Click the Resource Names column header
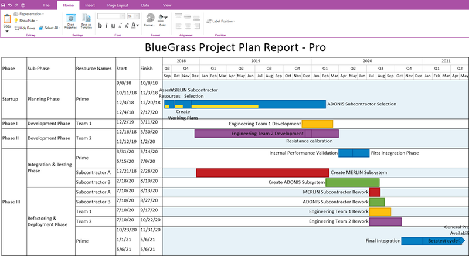Viewport: 469px width, 256px height. 96,69
